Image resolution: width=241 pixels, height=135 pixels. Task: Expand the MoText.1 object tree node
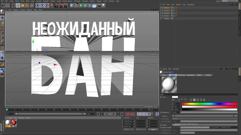pos(161,13)
